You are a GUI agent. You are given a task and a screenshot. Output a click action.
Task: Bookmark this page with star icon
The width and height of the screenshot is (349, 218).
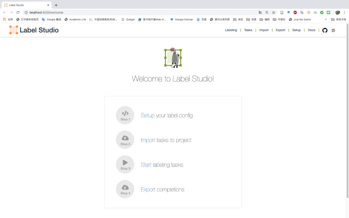(x=274, y=13)
